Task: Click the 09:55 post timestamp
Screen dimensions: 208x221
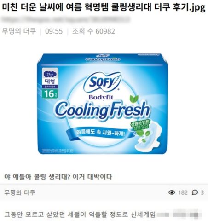Action: pyautogui.click(x=54, y=31)
